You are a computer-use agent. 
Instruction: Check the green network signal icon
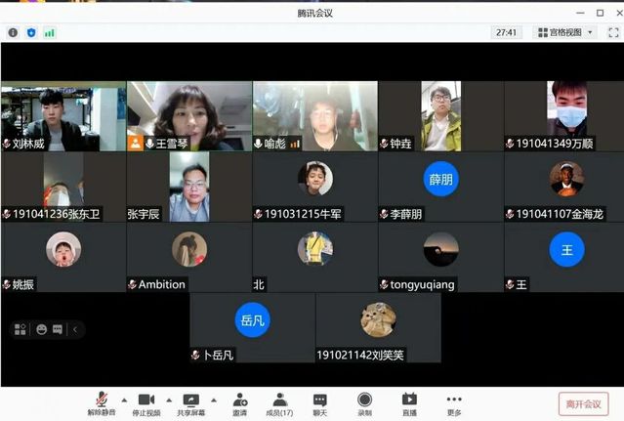click(49, 32)
